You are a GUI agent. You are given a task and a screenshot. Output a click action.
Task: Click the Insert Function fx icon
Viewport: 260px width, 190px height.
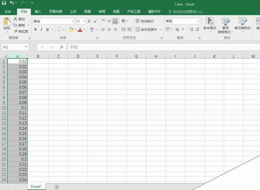62,47
